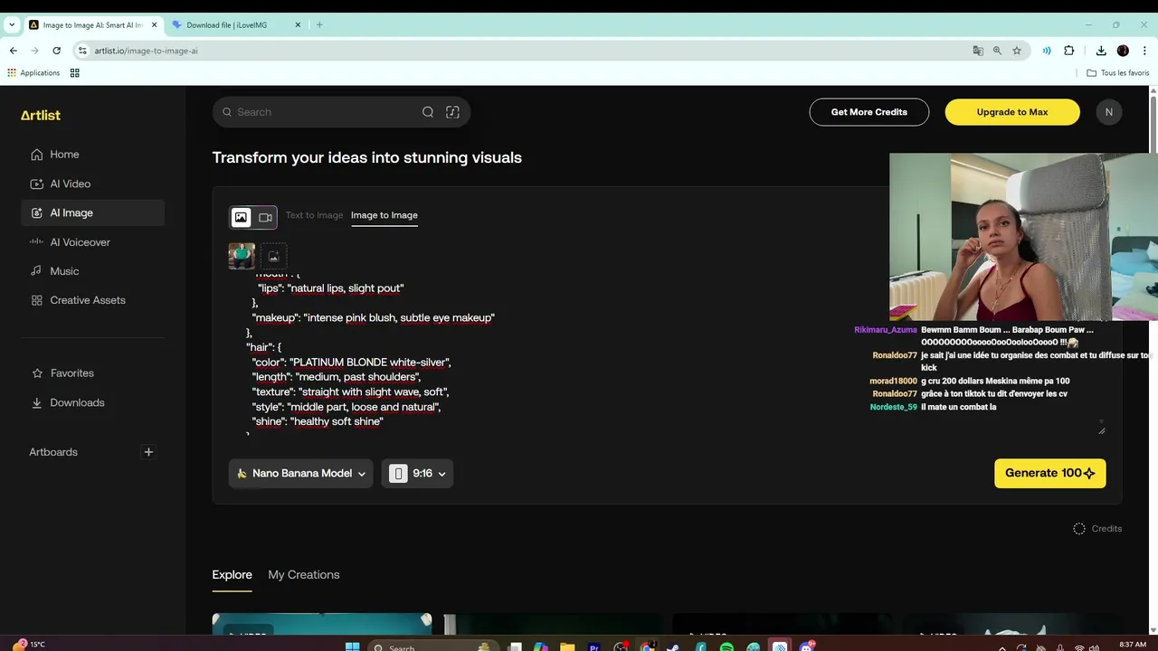Close the iLoveIMG browser tab
The image size is (1158, 651).
point(299,24)
